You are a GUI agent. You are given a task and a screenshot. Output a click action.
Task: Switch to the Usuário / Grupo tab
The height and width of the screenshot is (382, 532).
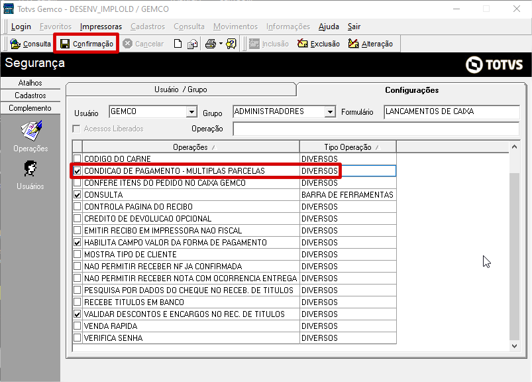[x=181, y=90]
